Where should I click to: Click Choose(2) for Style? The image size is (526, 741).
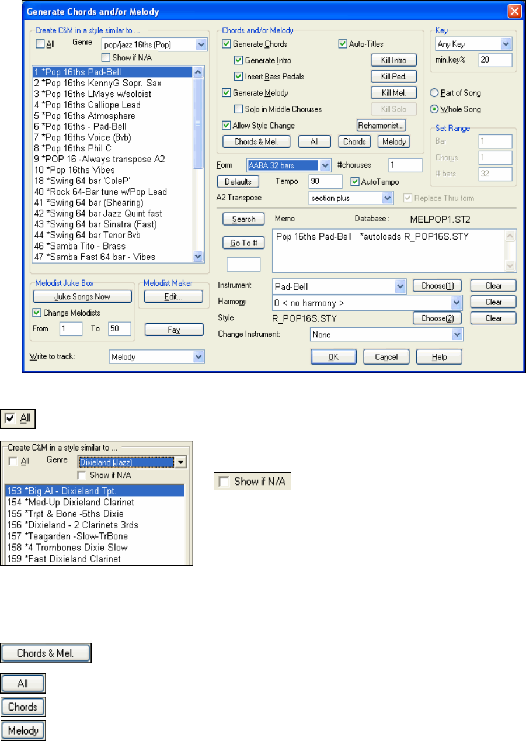click(437, 318)
